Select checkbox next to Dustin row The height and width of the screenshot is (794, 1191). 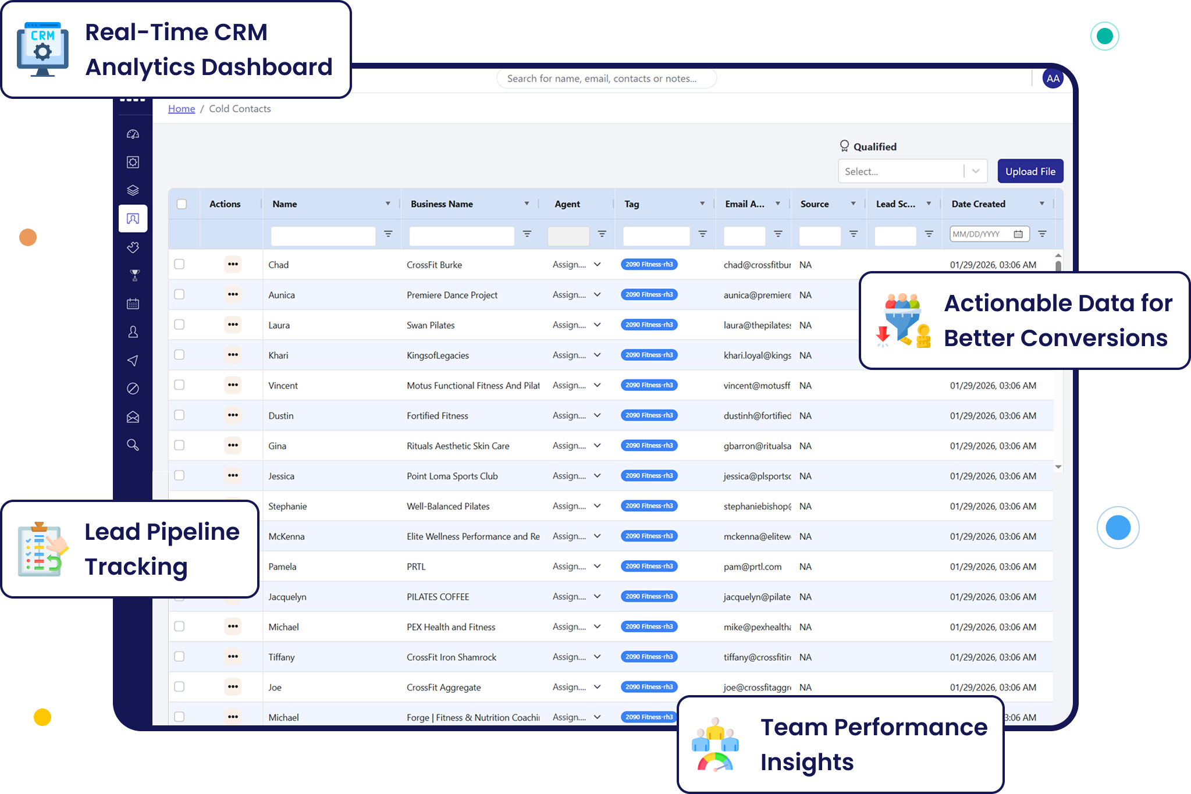coord(179,415)
